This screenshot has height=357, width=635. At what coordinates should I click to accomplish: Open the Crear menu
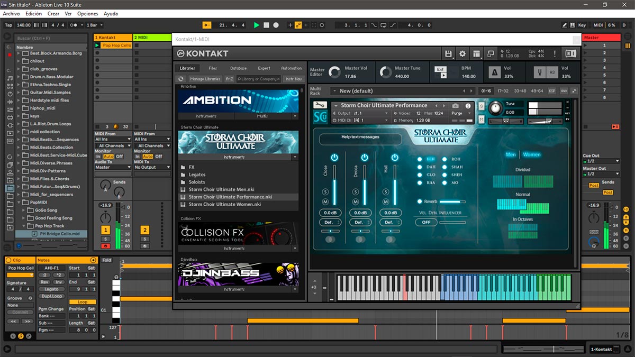pyautogui.click(x=53, y=14)
